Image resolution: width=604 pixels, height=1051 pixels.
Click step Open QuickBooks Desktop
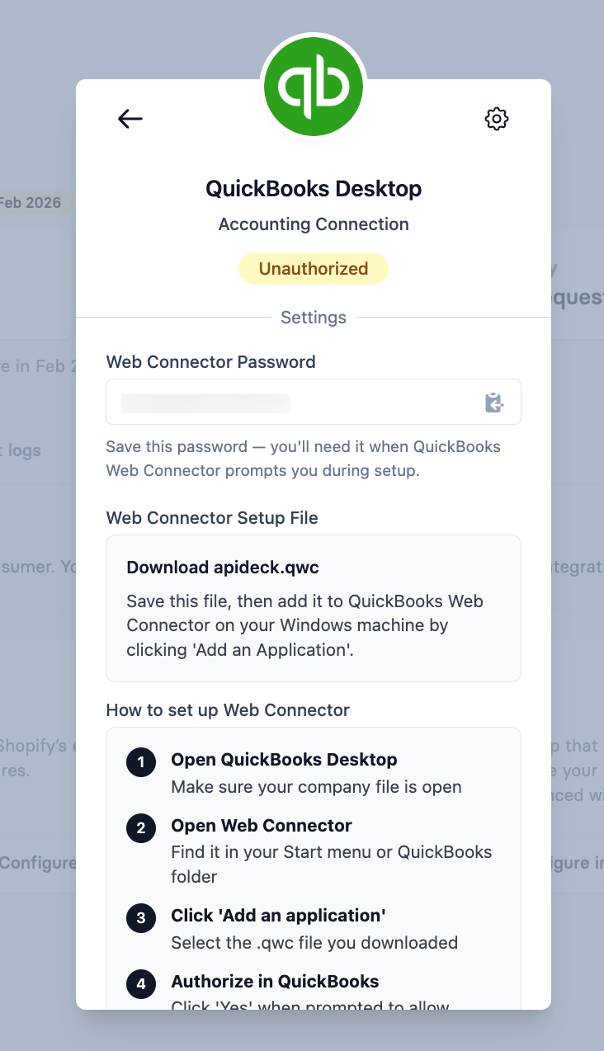(x=284, y=760)
